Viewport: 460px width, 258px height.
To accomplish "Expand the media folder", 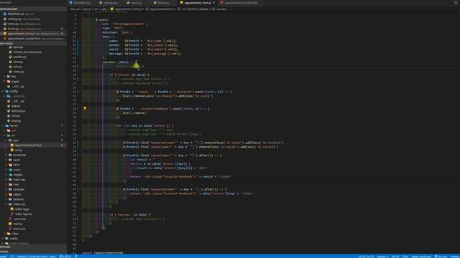I will 14,239.
